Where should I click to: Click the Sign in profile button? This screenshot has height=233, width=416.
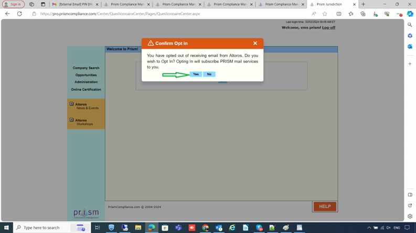tap(13, 4)
